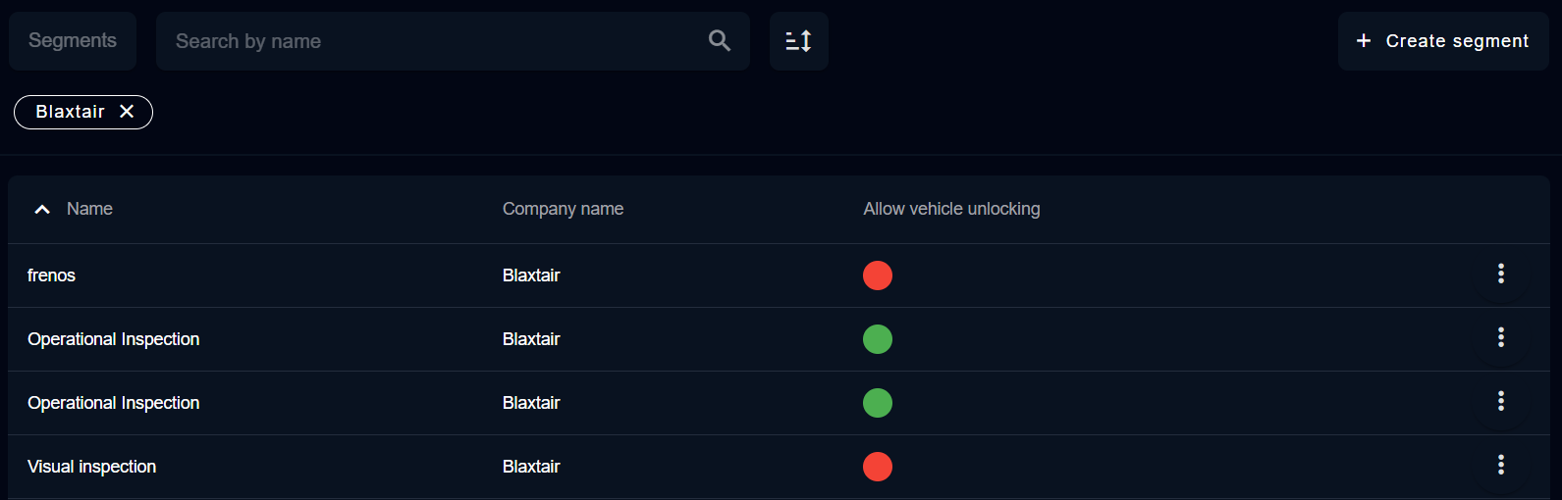Switch to the Segments tab
This screenshot has width=1562, height=500.
(x=73, y=41)
